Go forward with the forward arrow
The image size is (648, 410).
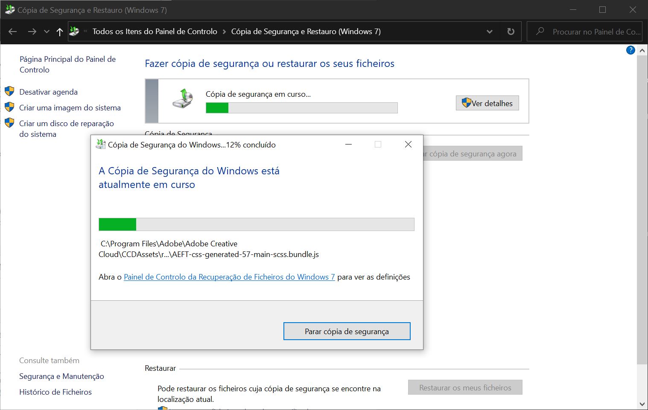click(x=32, y=32)
